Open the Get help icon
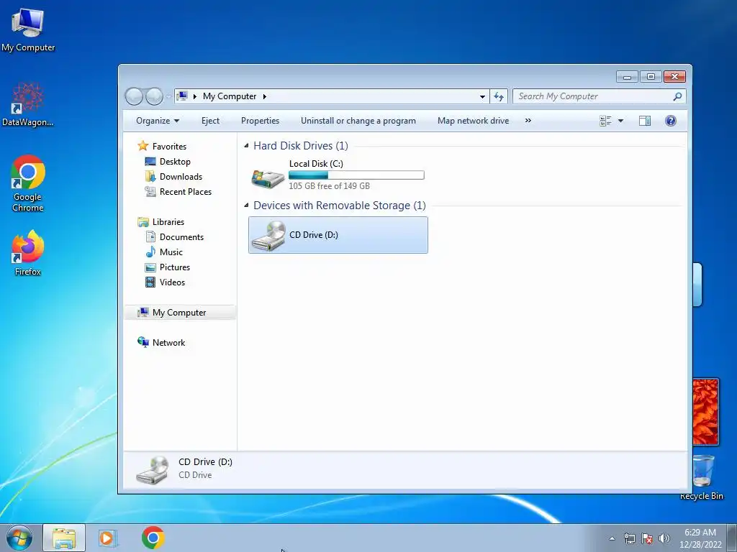The height and width of the screenshot is (552, 737). click(x=671, y=121)
